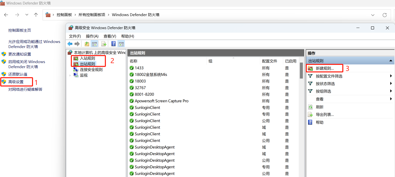Click the 高级设置 link in Control Panel
This screenshot has width=395, height=177.
point(16,82)
